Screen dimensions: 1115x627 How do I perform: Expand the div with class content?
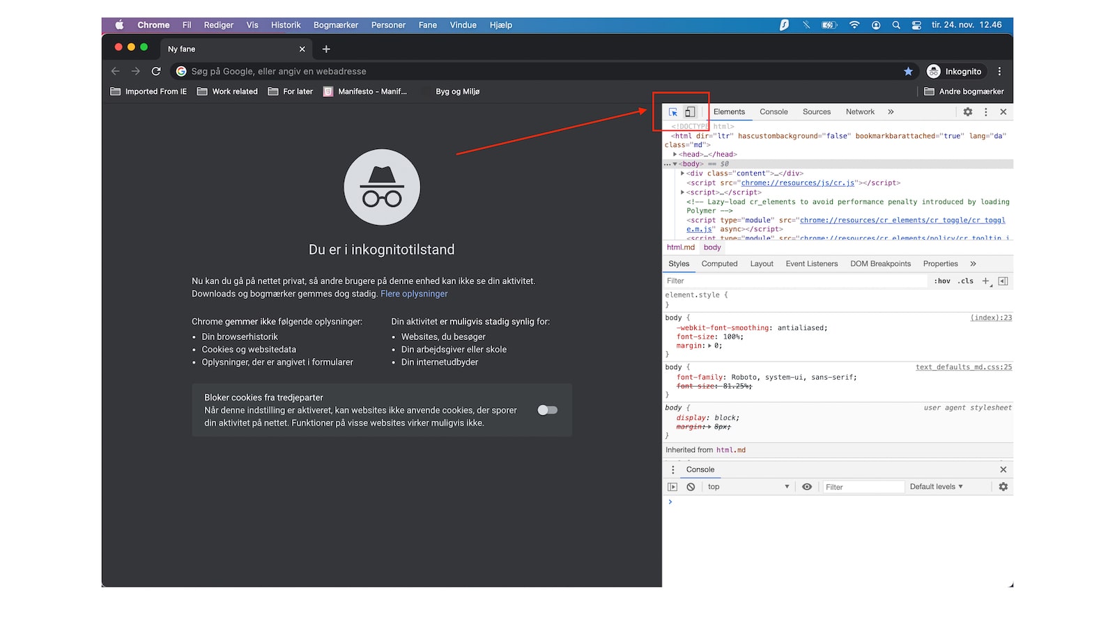(x=683, y=173)
